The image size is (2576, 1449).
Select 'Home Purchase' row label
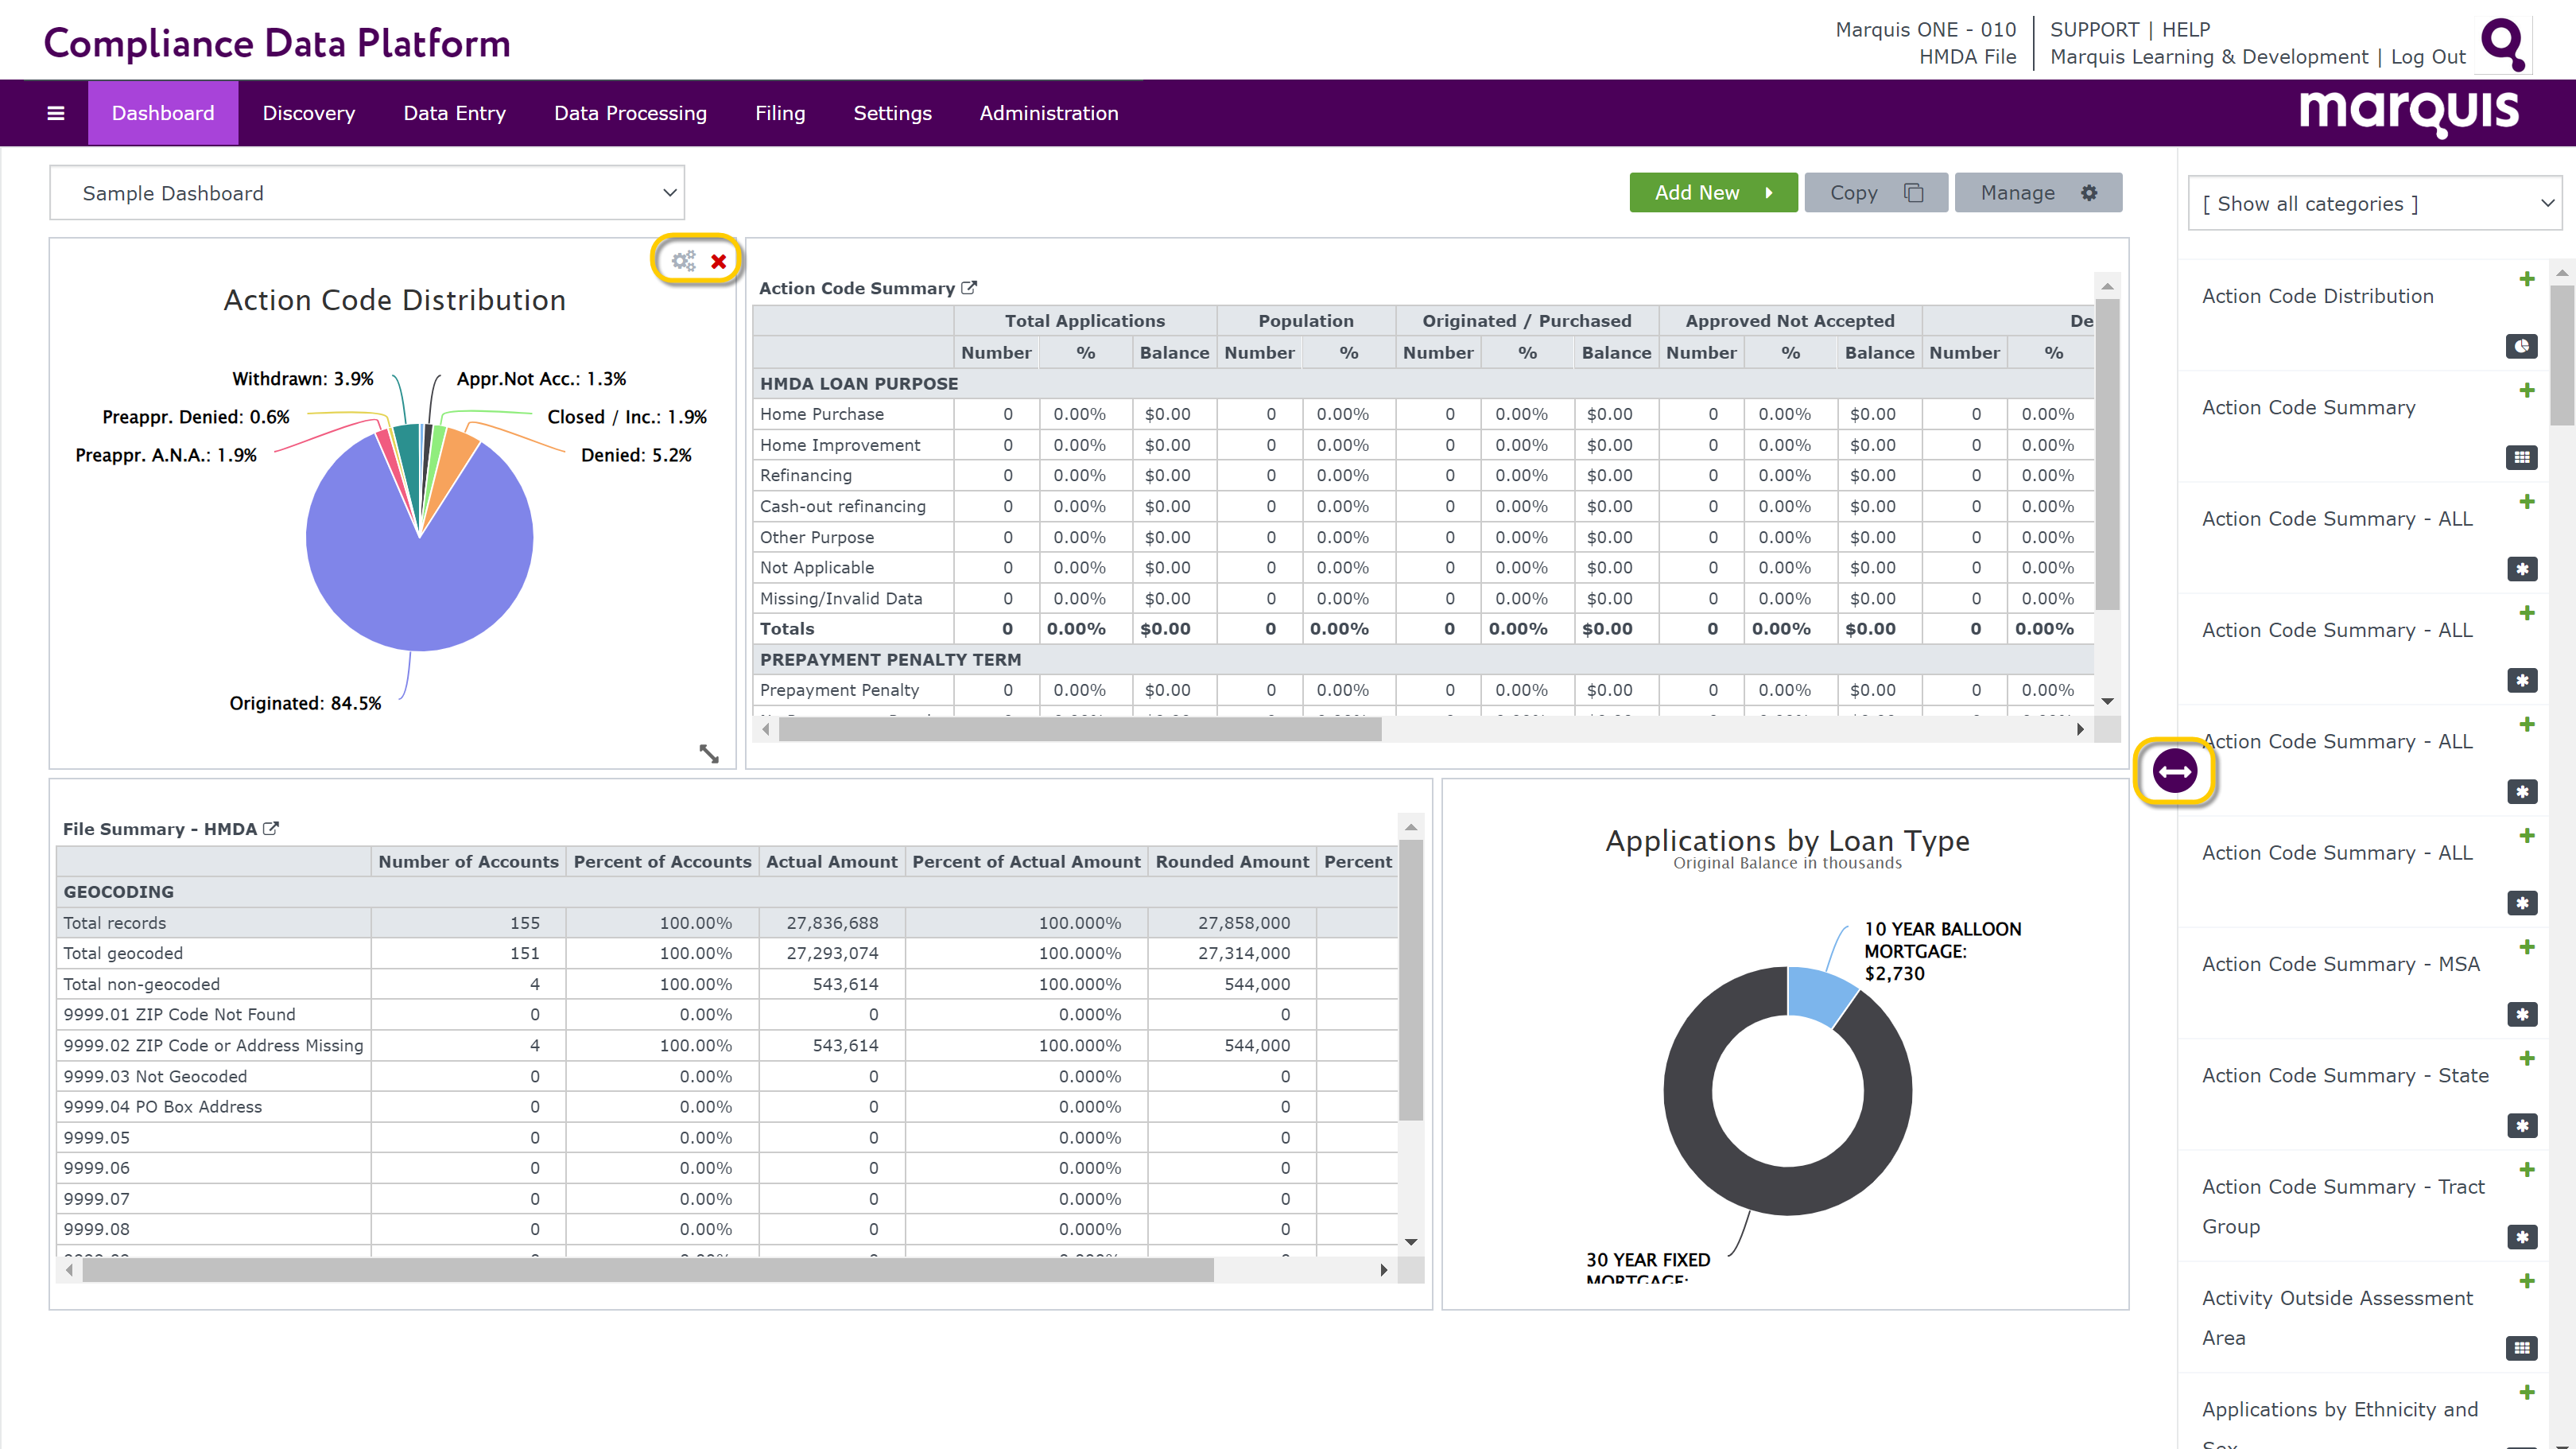tap(821, 414)
